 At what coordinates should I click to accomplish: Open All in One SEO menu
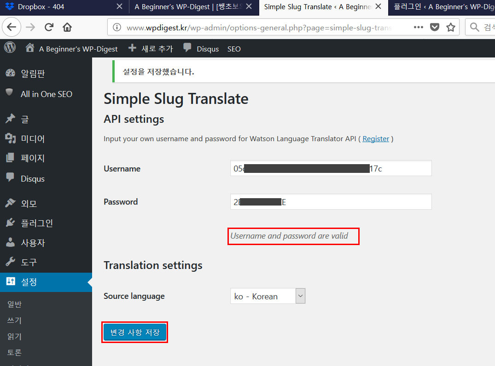[46, 94]
